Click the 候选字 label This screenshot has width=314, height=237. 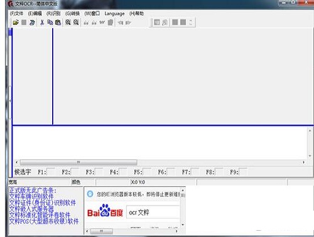[x=23, y=172]
